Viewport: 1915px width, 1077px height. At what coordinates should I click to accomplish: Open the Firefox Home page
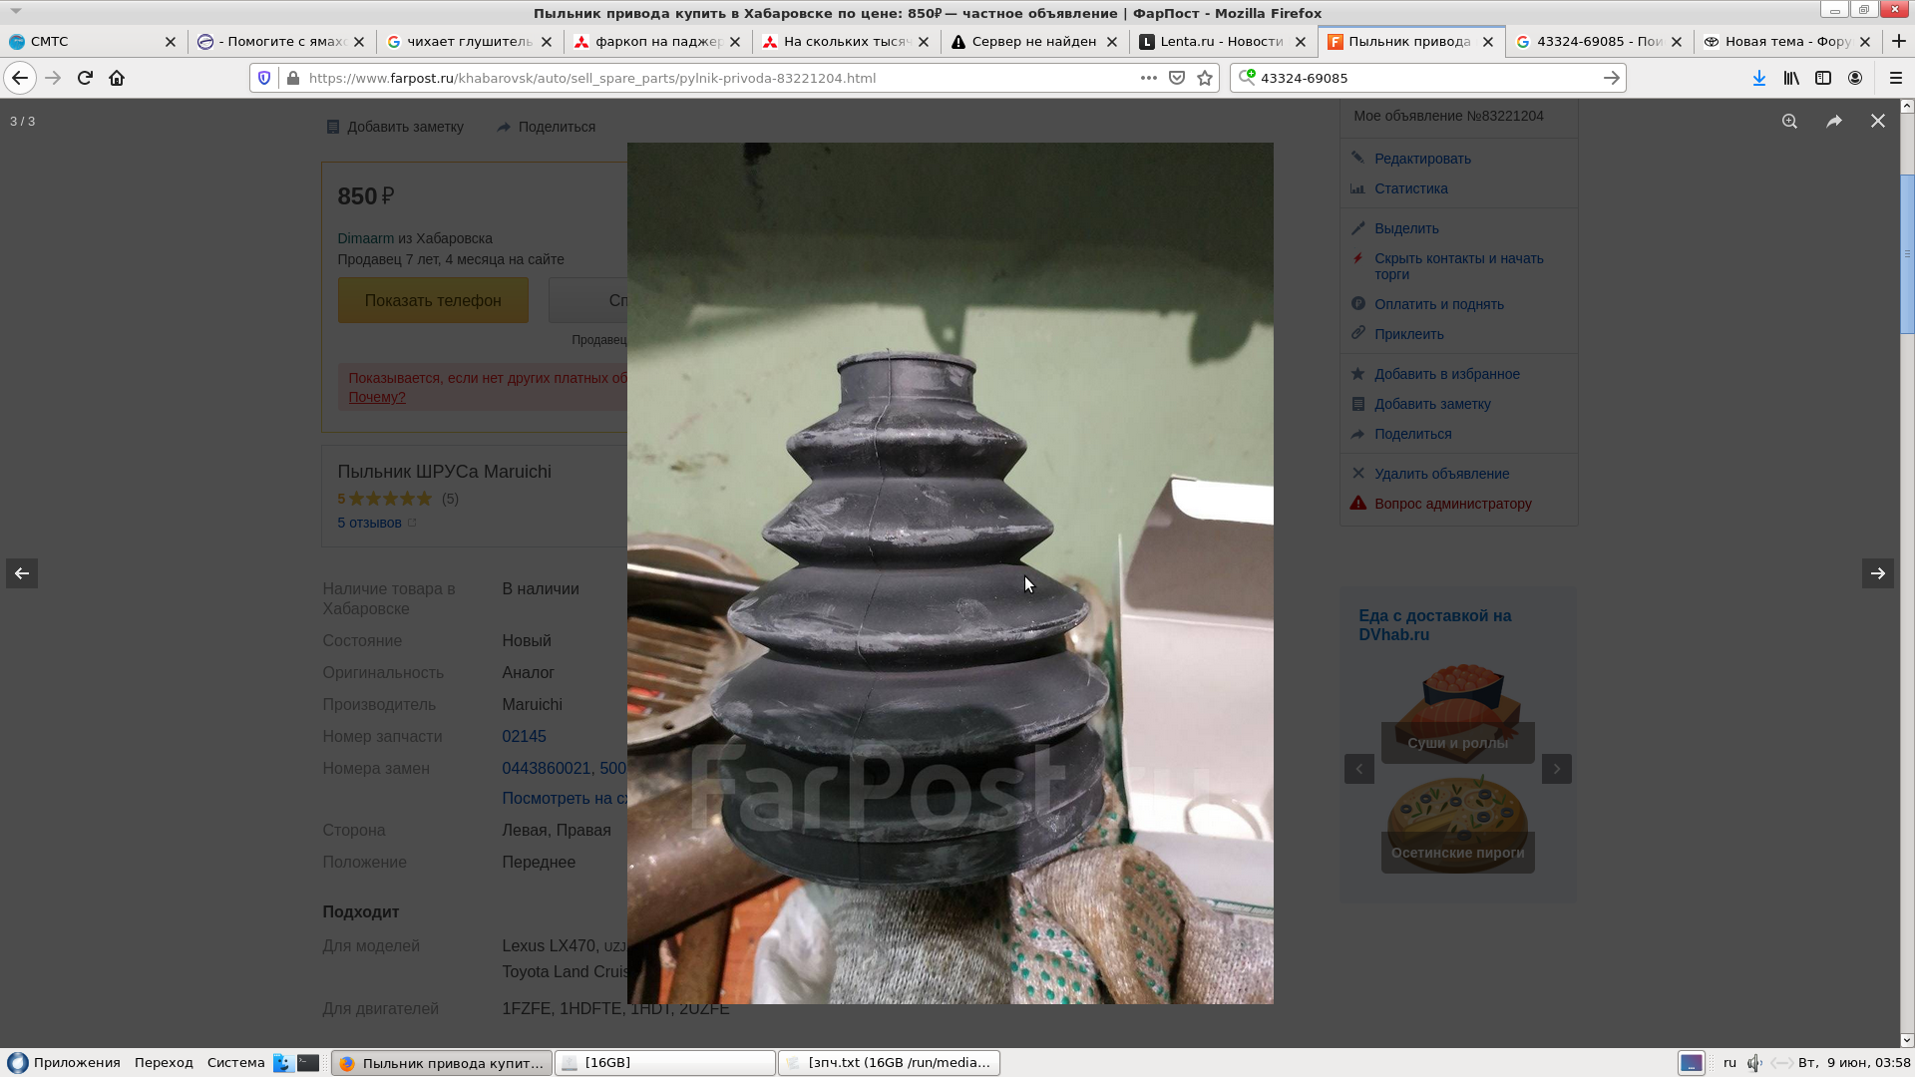[x=117, y=78]
